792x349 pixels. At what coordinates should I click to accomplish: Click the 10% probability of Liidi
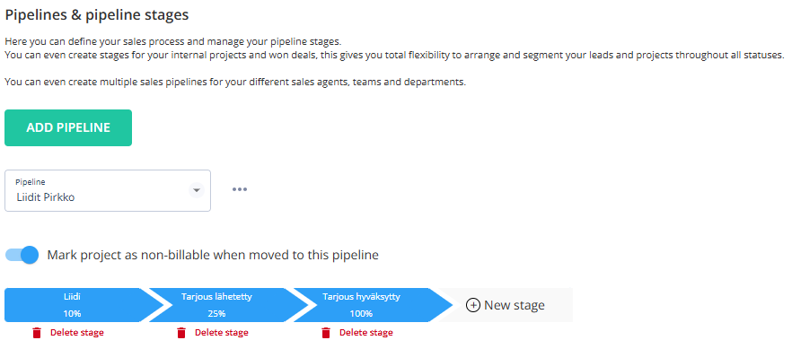pos(72,314)
